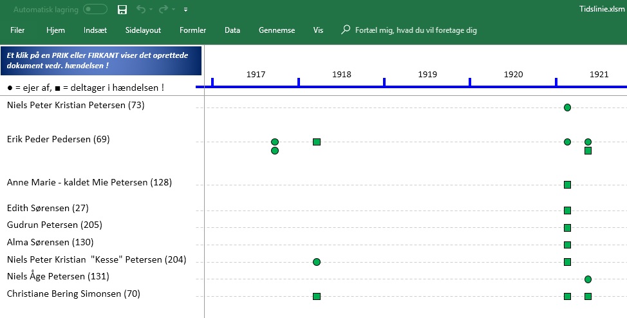
Task: Click the first 1921 circle on Erik Peder Pedersen row
Action: click(x=567, y=142)
